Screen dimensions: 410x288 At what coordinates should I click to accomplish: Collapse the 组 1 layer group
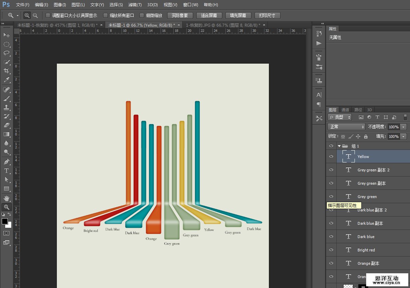pos(339,146)
